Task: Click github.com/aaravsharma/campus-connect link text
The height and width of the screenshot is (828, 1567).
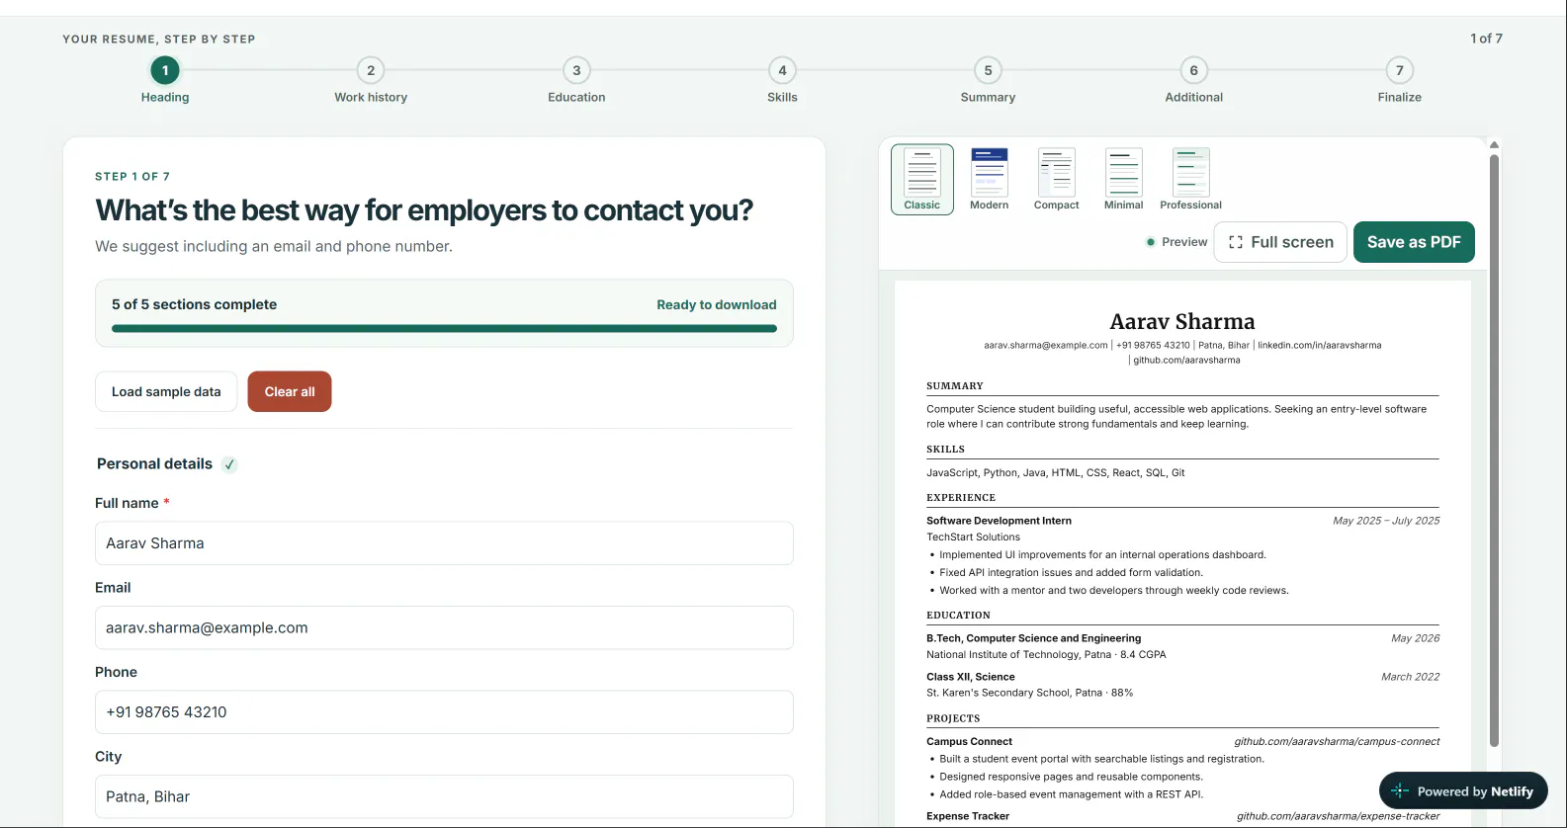Action: [x=1337, y=741]
